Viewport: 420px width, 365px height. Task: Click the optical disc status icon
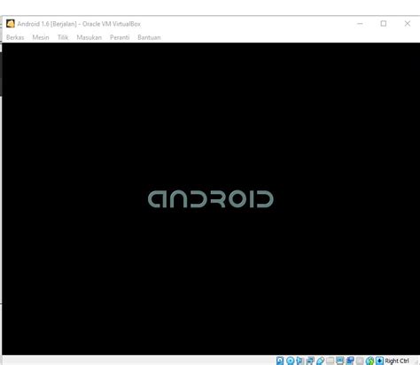pos(291,361)
